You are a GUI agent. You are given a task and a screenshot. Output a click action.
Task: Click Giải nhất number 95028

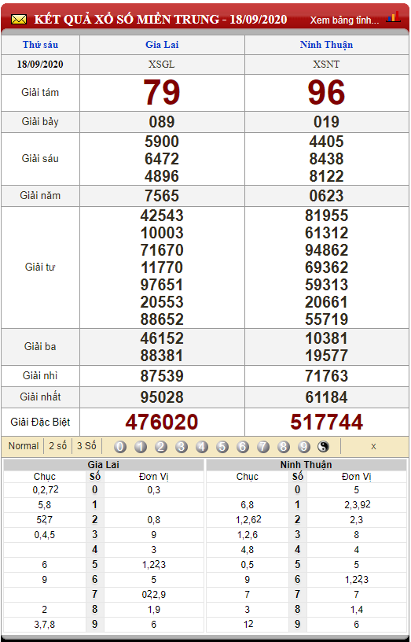point(162,397)
